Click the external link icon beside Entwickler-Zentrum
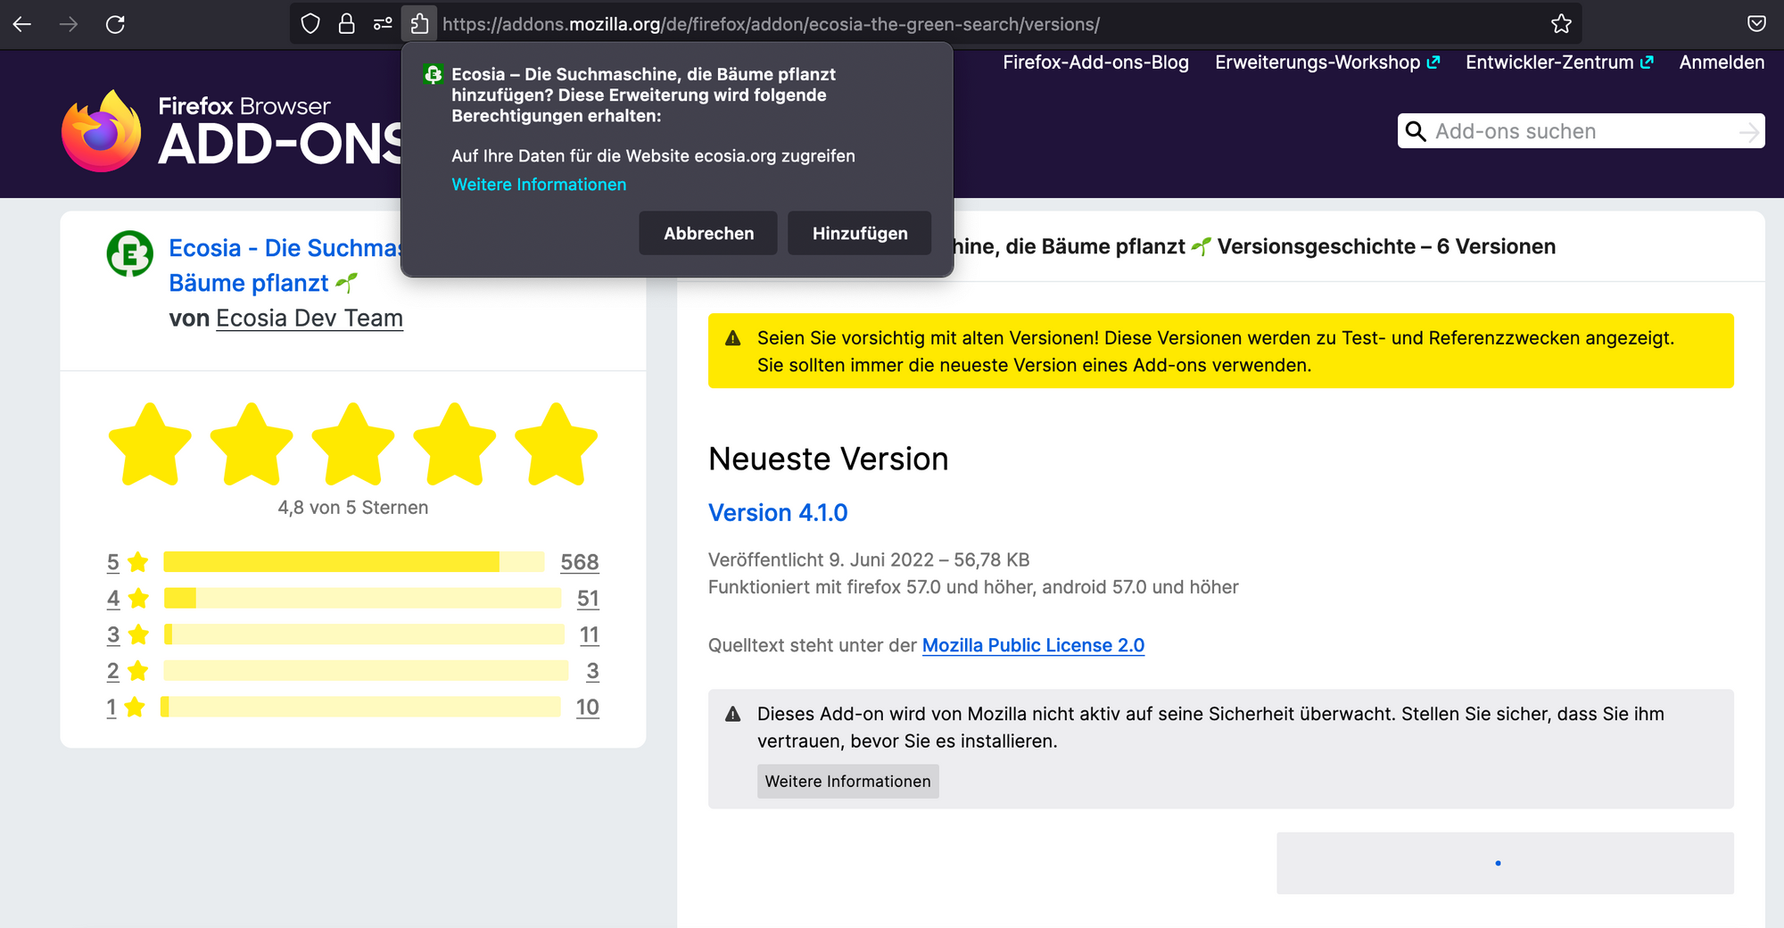This screenshot has height=928, width=1784. 1647,62
